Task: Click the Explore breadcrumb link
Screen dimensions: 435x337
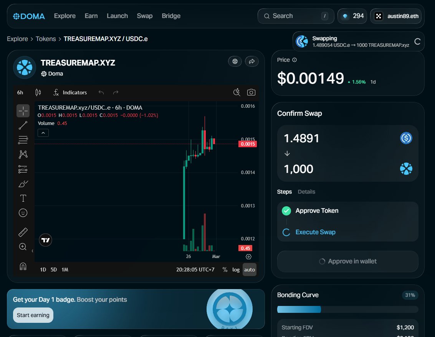Action: (x=18, y=39)
